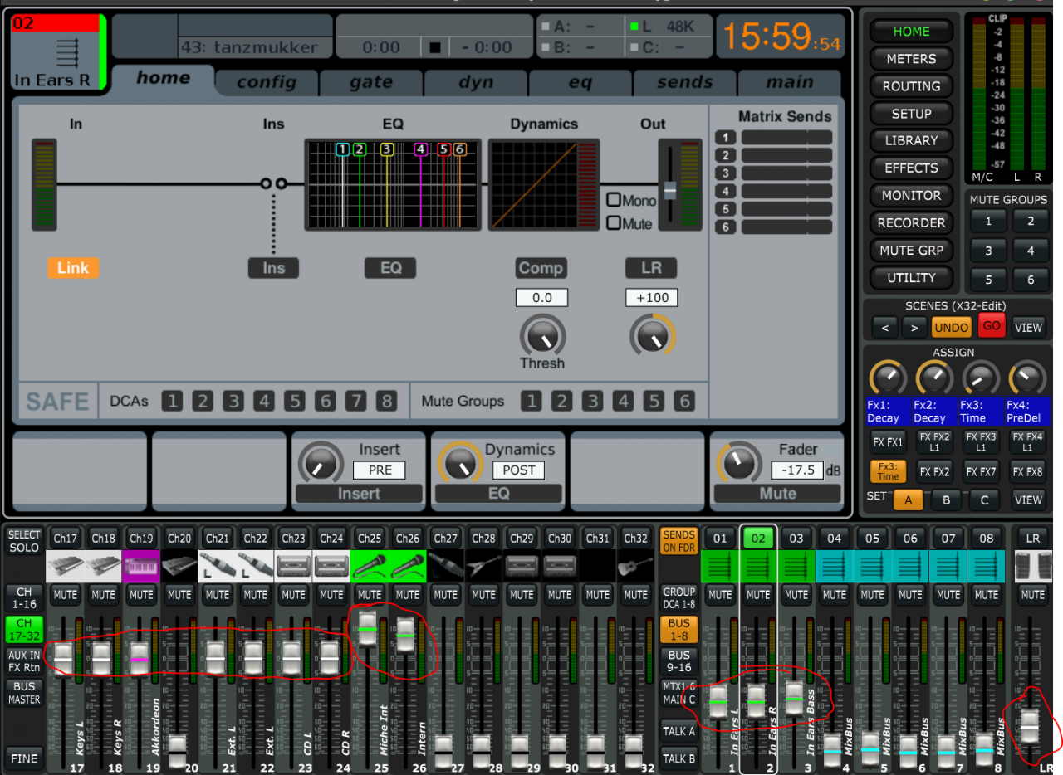Move the In Ears Bass bus 03 fader
1063x775 pixels.
pos(794,699)
